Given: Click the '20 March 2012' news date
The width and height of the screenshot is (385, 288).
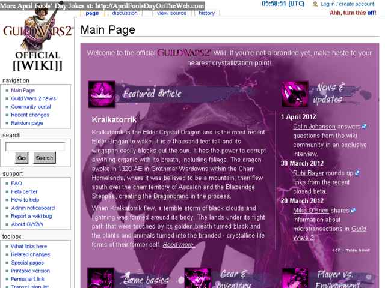Looking at the screenshot, I should (x=302, y=201).
